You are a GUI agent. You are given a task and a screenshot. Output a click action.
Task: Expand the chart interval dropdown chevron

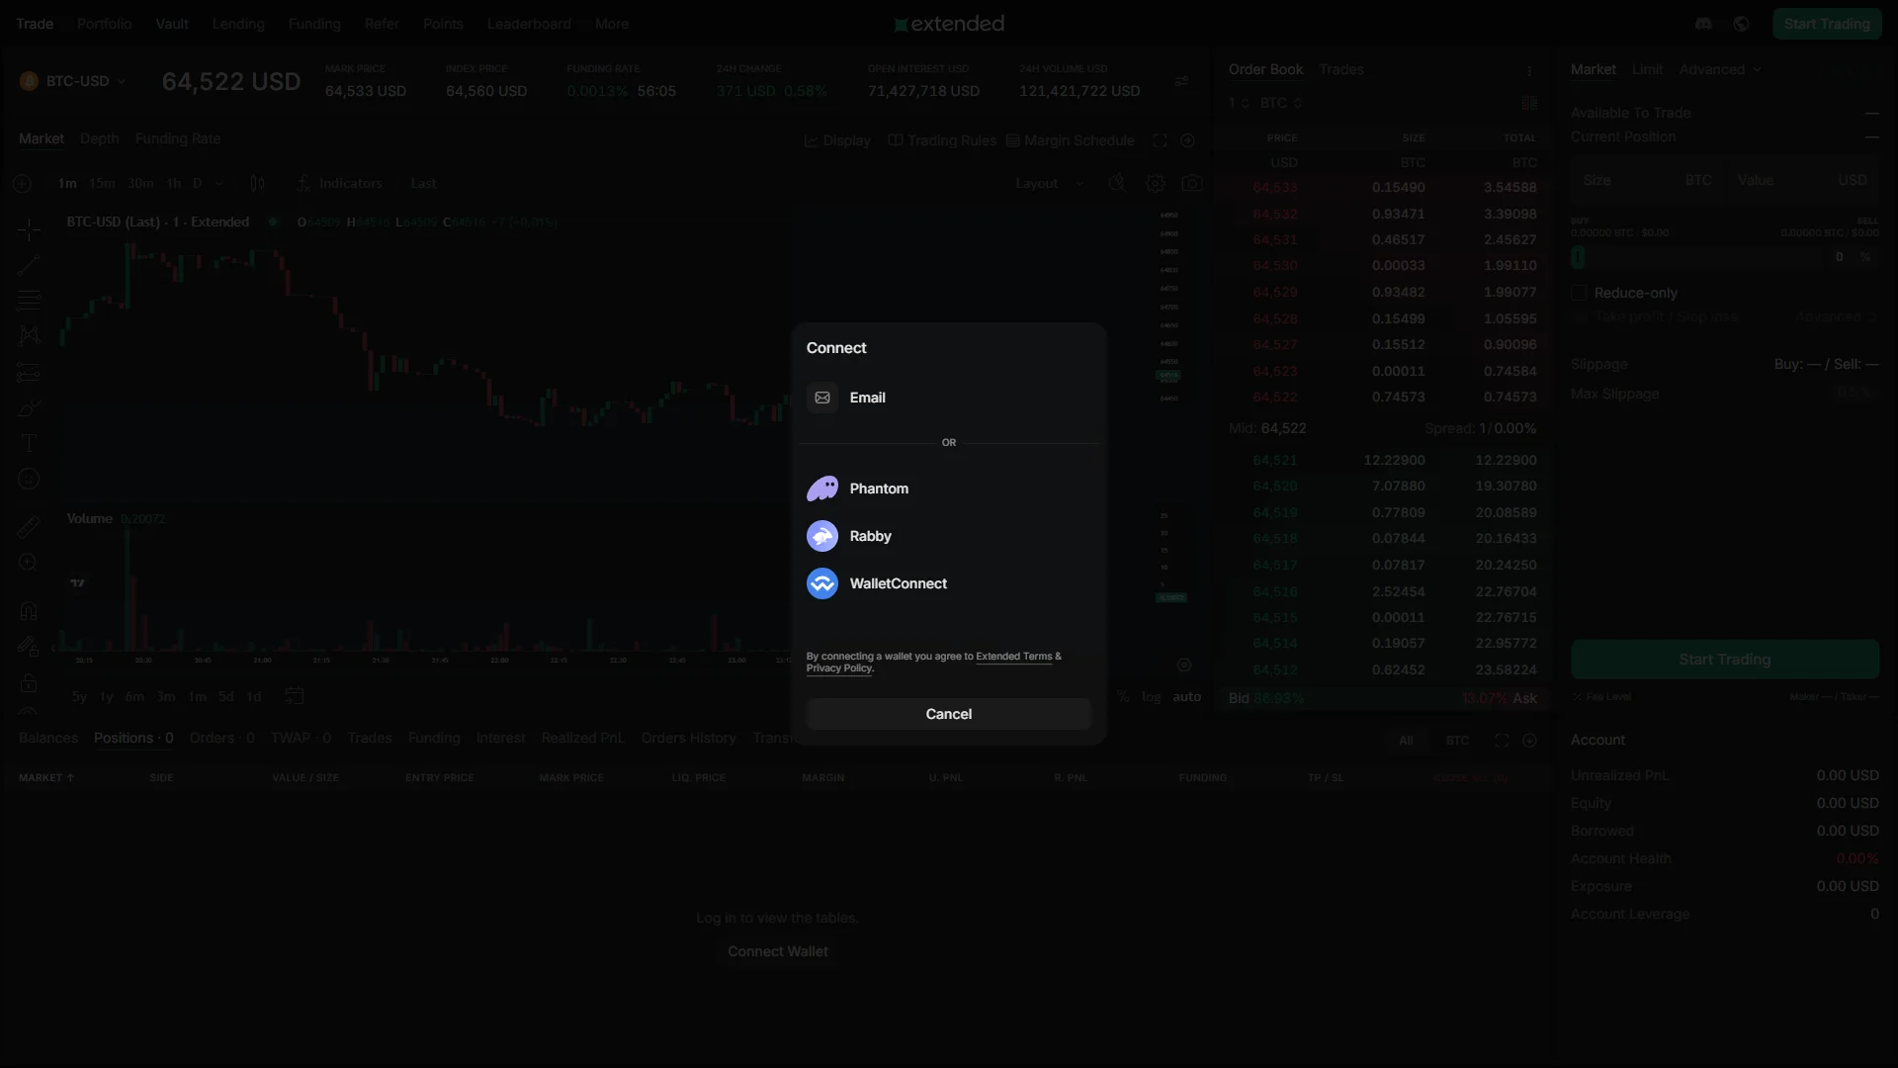coord(219,184)
